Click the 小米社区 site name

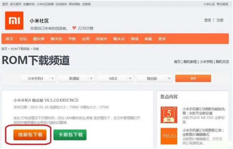tap(39, 21)
